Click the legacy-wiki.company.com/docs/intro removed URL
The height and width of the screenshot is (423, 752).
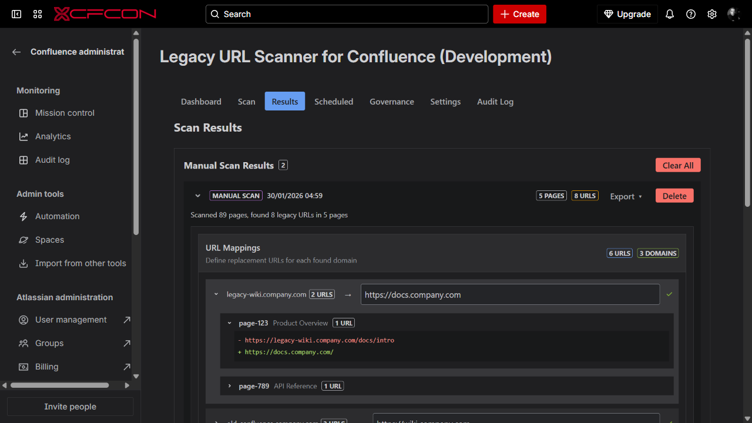[x=320, y=340]
